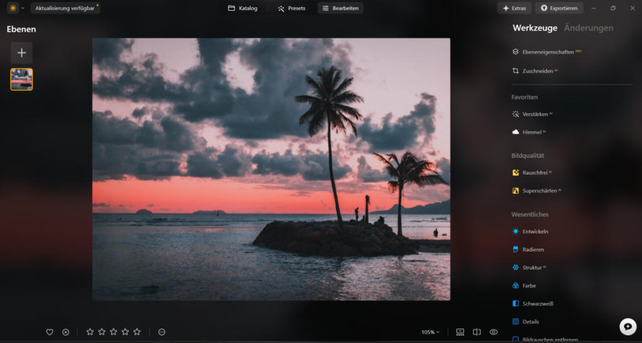Add a new layer with plus button
The width and height of the screenshot is (642, 343).
pyautogui.click(x=22, y=53)
